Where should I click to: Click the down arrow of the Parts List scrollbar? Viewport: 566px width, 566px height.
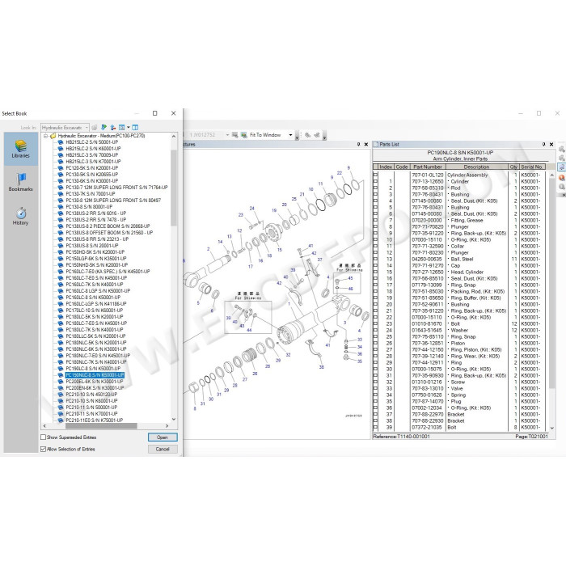[552, 428]
